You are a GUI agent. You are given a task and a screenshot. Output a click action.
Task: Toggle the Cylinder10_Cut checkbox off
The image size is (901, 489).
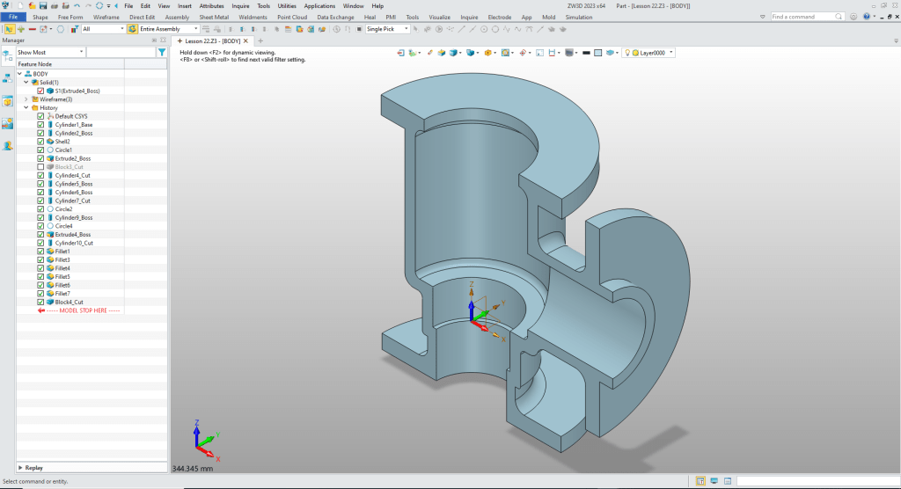40,243
